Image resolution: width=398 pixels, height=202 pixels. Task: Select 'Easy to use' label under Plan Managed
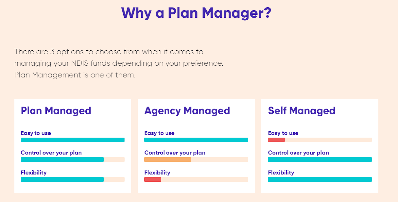(36, 133)
